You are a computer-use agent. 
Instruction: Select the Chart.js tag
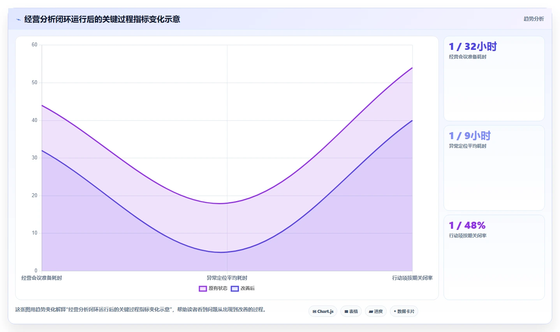[x=323, y=311]
